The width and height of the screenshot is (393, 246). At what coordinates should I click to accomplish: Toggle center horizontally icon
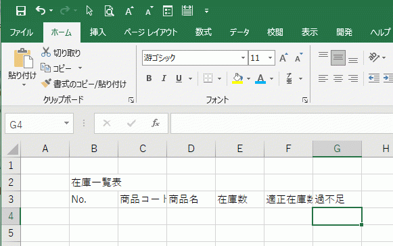(338, 78)
